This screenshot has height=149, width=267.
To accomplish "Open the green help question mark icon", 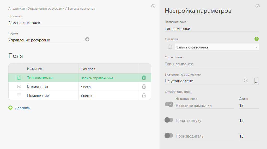I will coord(256,39).
